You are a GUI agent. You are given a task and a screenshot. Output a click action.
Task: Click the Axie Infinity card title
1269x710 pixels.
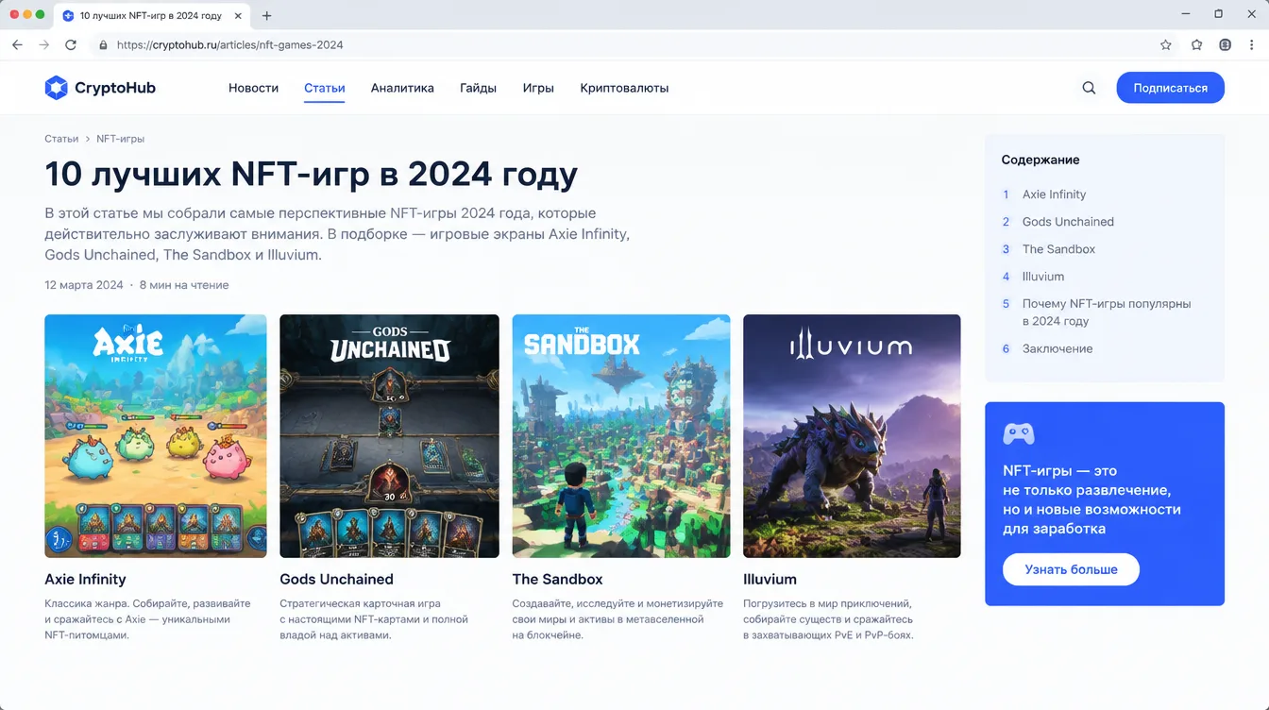(85, 579)
